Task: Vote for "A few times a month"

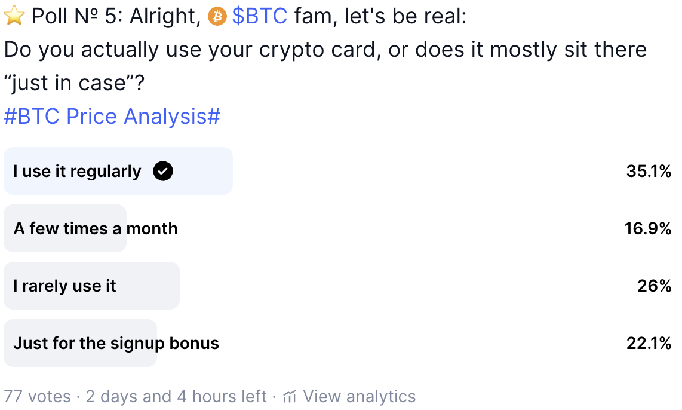Action: tap(96, 229)
